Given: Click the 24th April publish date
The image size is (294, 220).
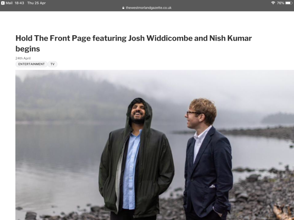Looking at the screenshot, I should 23,58.
